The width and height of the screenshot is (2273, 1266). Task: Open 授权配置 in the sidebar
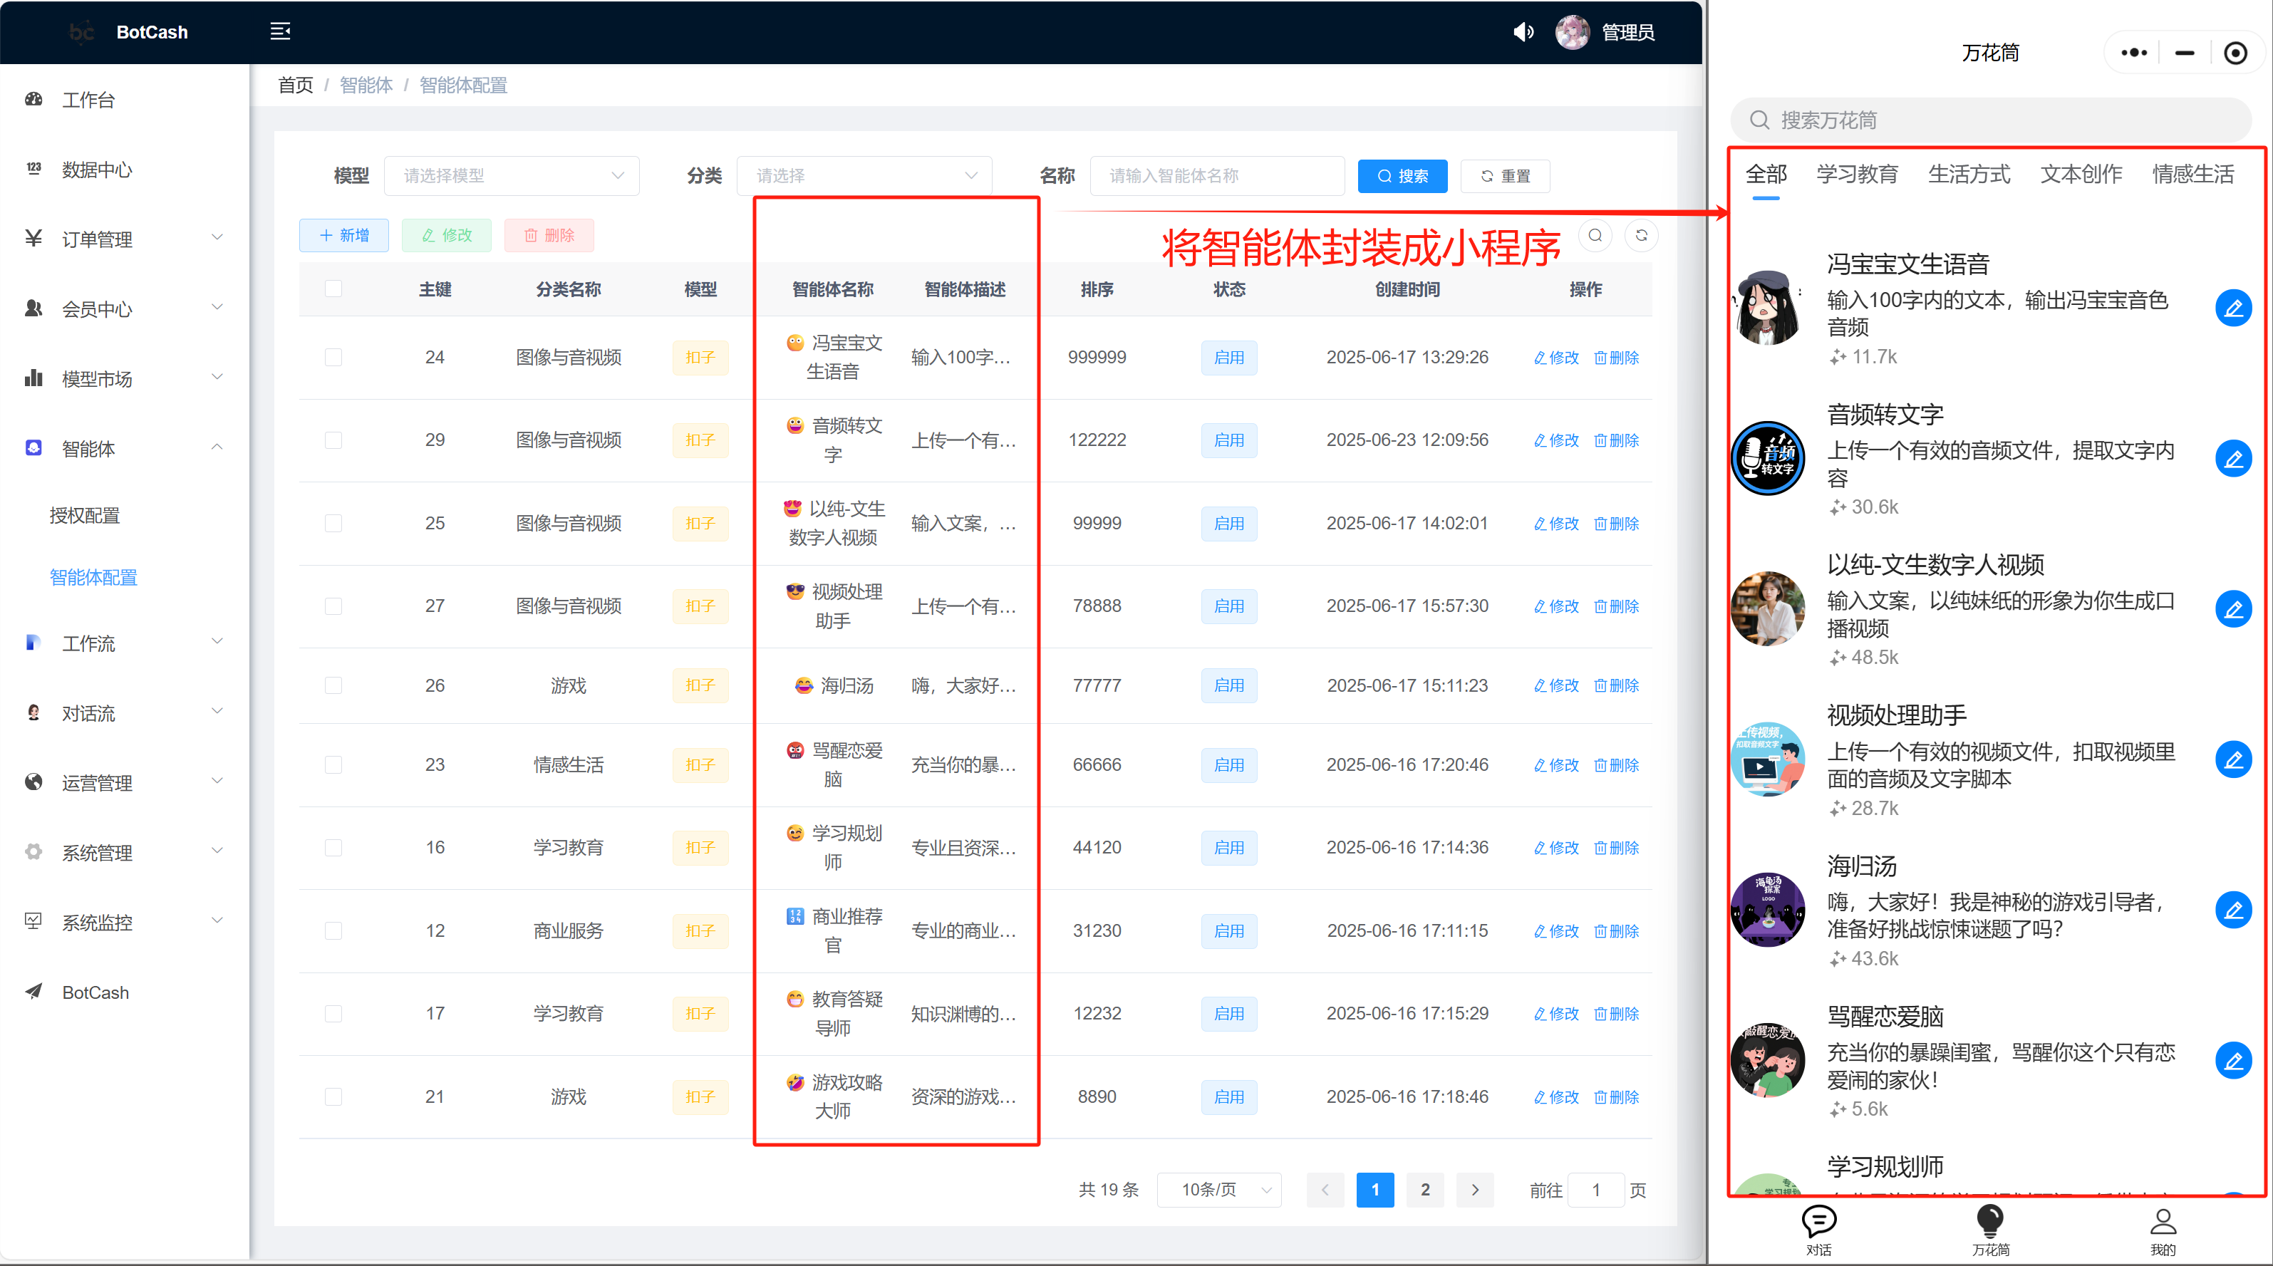(x=85, y=516)
